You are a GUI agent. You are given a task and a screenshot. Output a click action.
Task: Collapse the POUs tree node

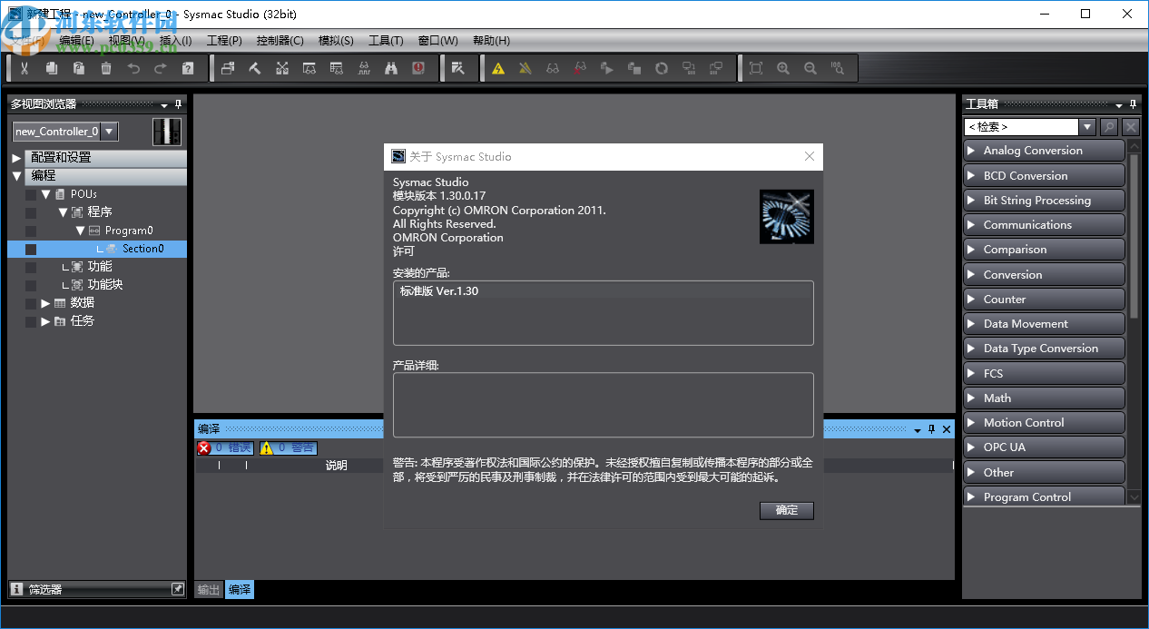coord(45,193)
